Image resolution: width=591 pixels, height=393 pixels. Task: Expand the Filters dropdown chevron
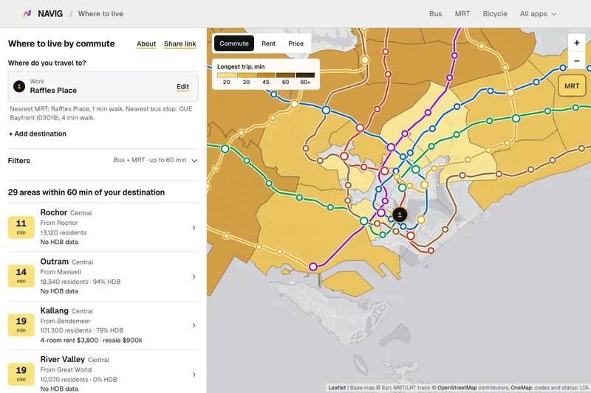pyautogui.click(x=194, y=161)
